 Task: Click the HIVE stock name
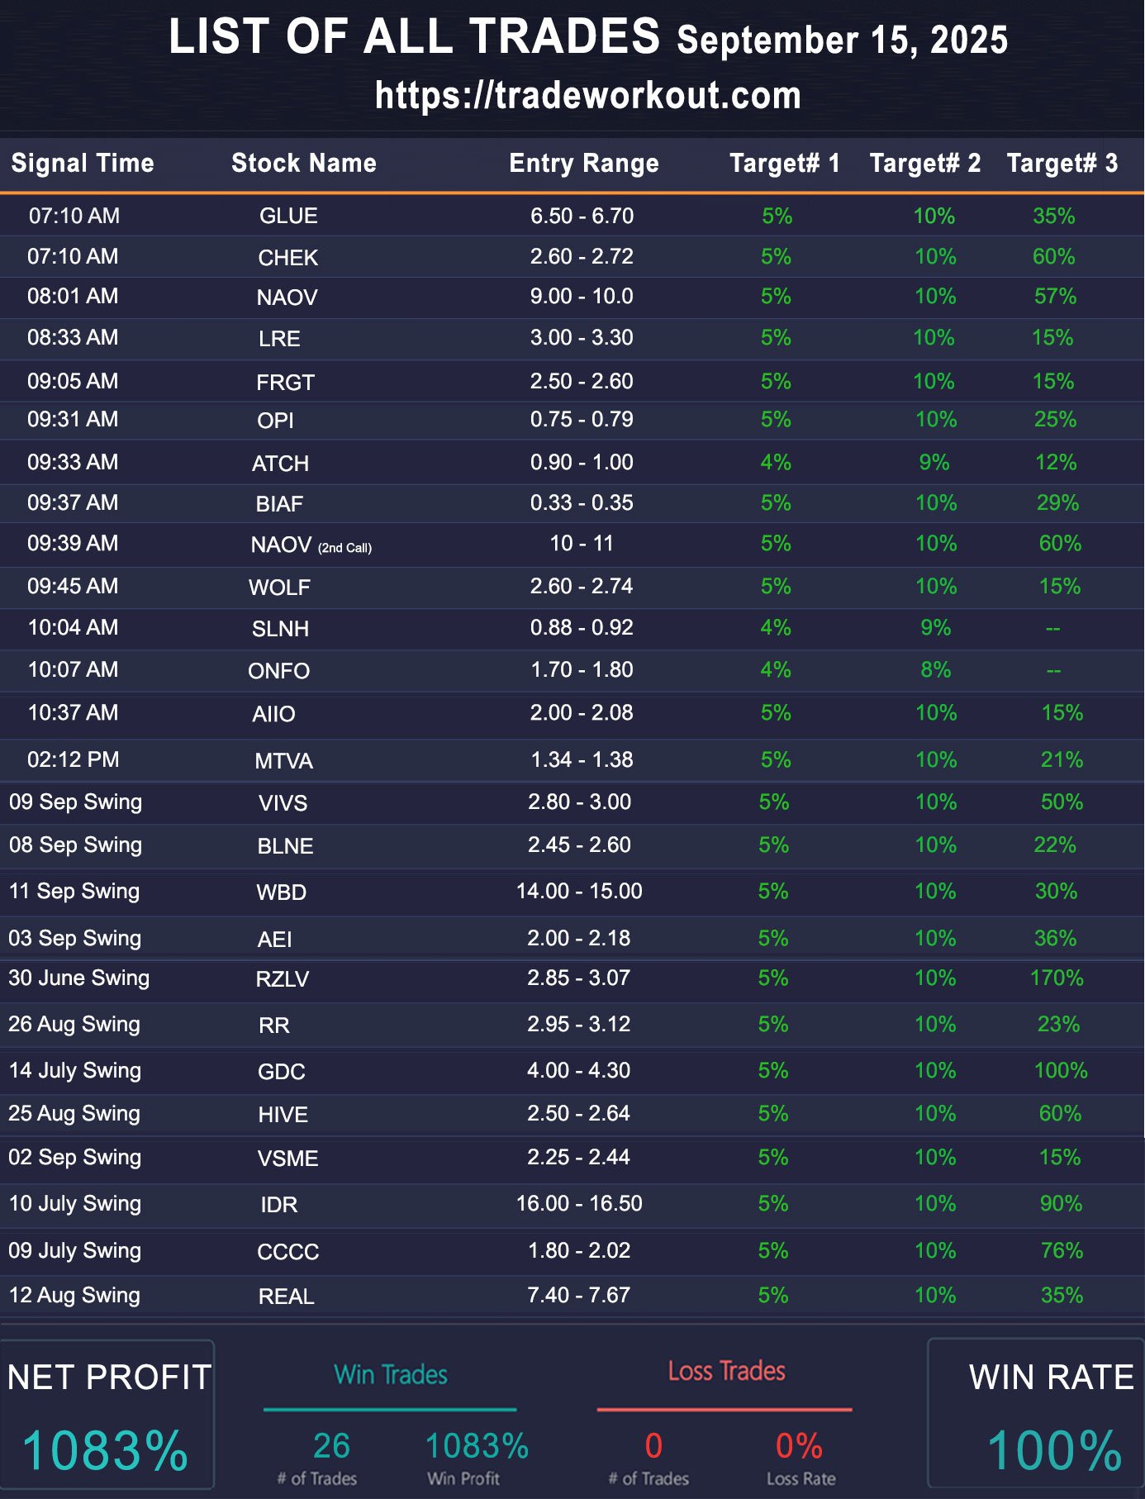click(283, 1115)
